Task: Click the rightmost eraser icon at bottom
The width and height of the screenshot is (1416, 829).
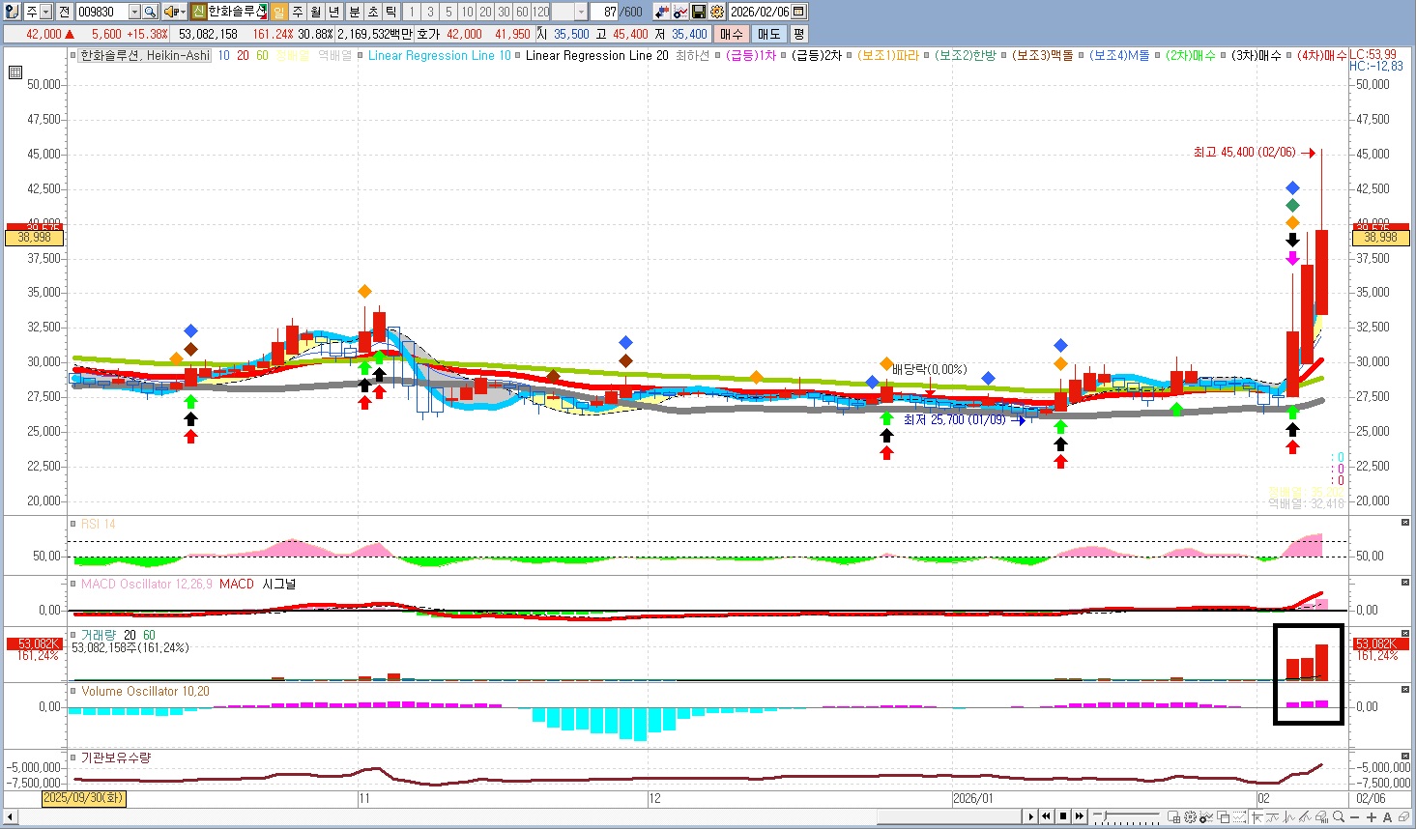Action: coord(1403,817)
